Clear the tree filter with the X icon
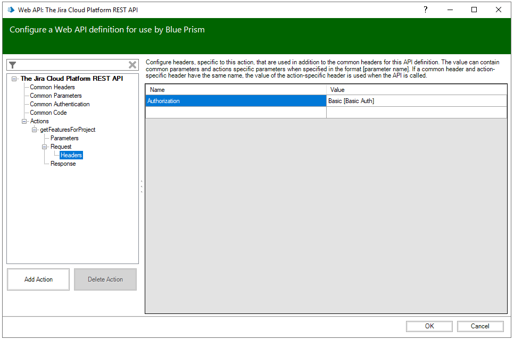 [x=132, y=65]
